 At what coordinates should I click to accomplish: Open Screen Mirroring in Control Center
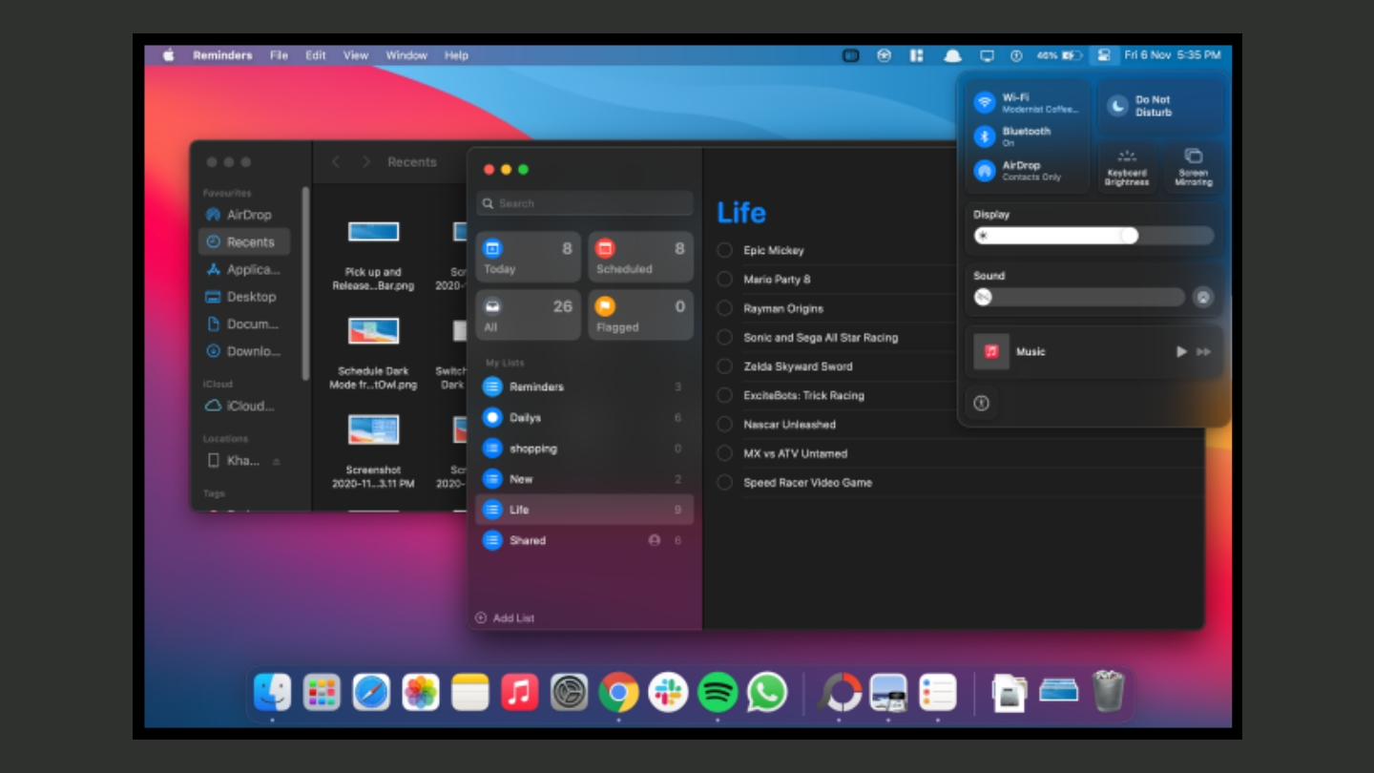[1193, 168]
